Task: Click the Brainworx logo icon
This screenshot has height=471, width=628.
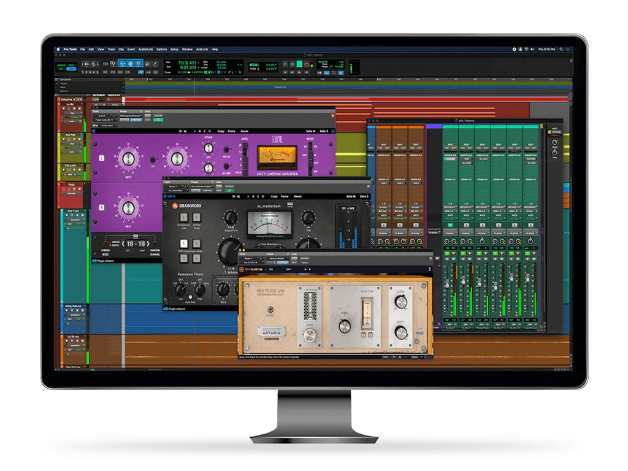Action: click(175, 205)
